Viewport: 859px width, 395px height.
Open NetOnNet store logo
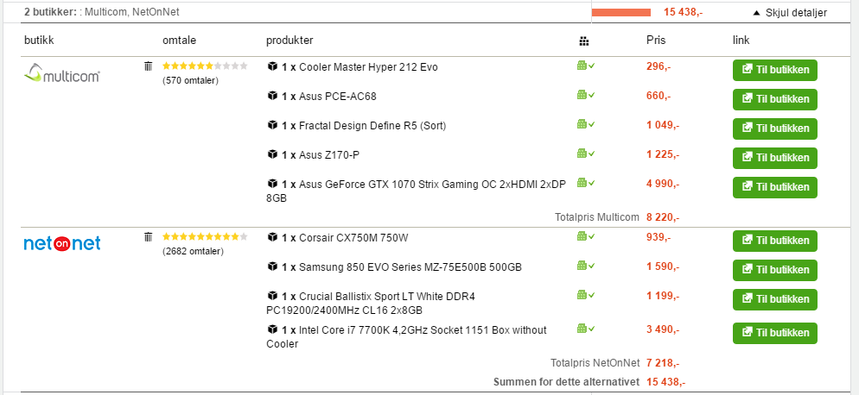(x=62, y=243)
